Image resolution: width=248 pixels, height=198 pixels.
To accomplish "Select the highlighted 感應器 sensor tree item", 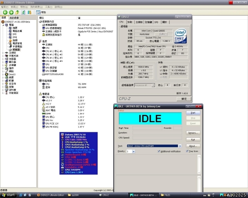I will pyautogui.click(x=15, y=49).
